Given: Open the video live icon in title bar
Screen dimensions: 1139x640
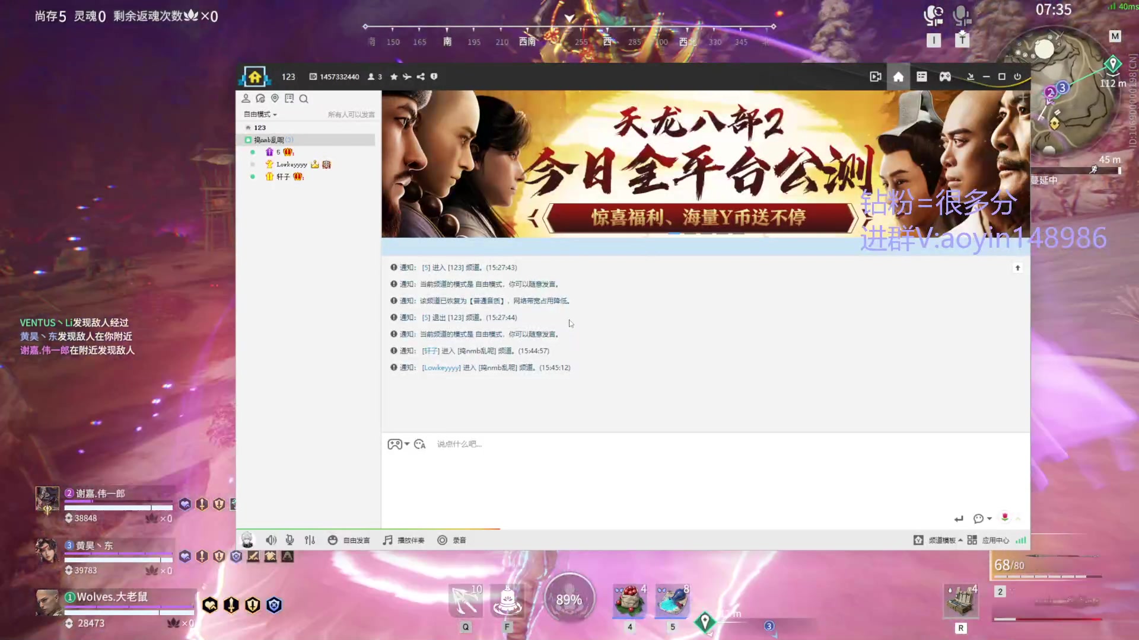Looking at the screenshot, I should 875,77.
